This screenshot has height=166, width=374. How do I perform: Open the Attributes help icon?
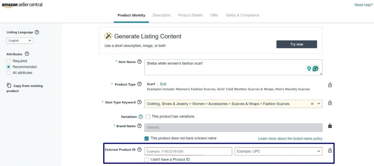tap(27, 54)
